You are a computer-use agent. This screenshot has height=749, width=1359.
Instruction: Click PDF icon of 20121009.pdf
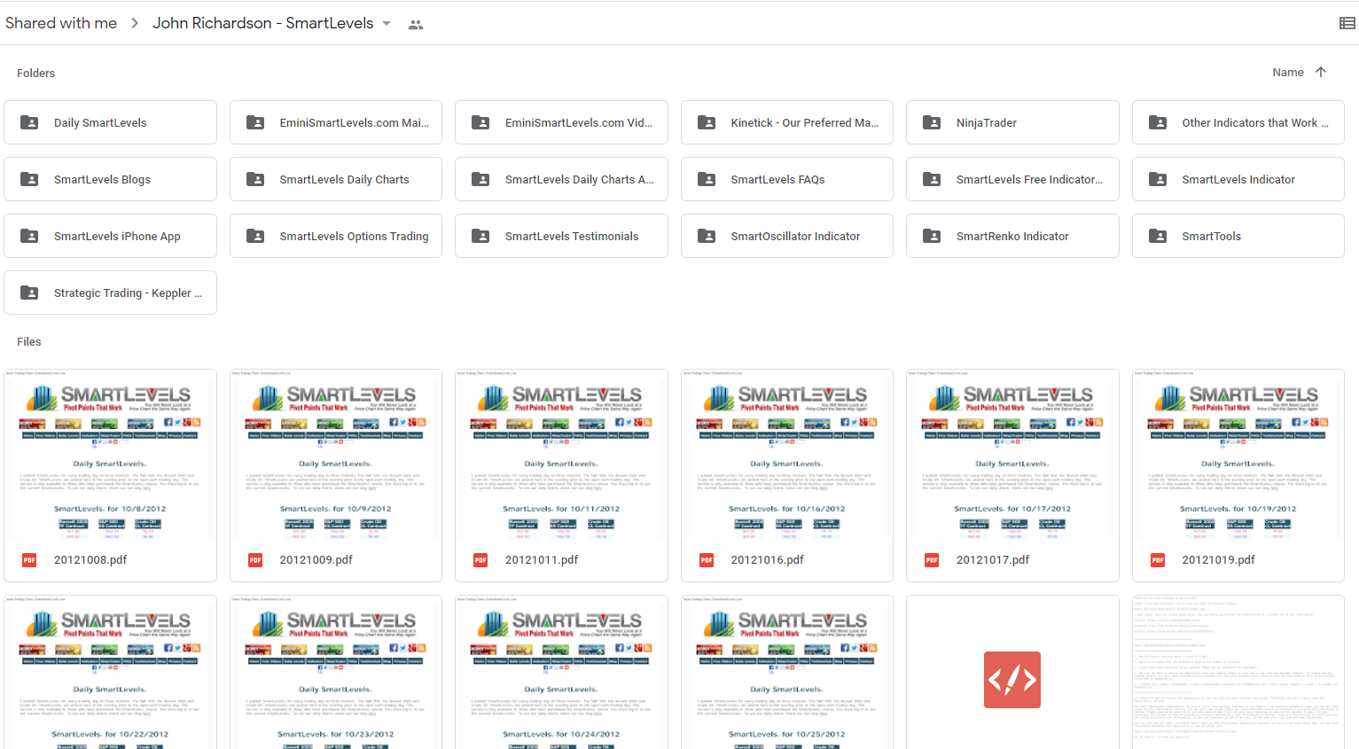click(255, 560)
